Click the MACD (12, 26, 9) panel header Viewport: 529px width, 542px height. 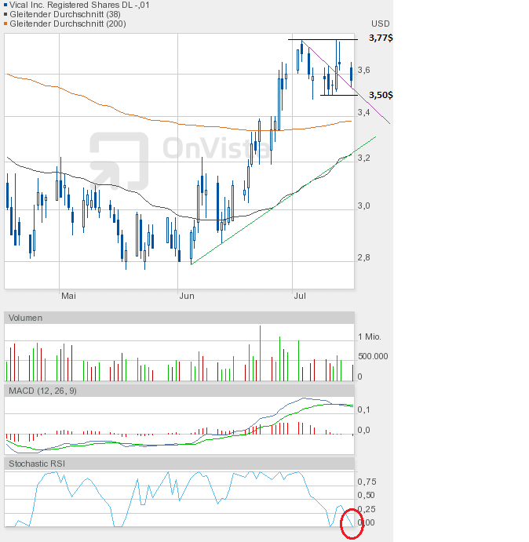click(42, 391)
